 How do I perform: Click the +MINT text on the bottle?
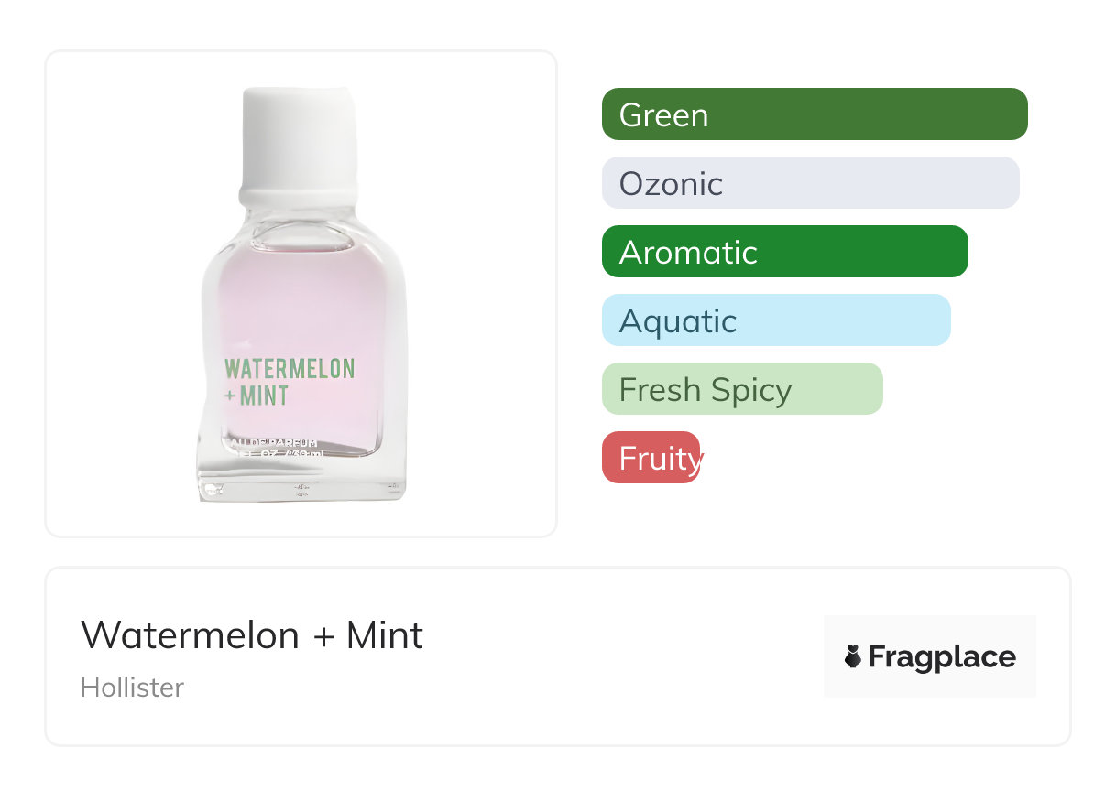click(x=257, y=395)
